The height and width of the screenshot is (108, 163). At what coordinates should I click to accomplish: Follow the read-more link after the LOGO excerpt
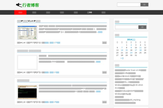coord(98,62)
